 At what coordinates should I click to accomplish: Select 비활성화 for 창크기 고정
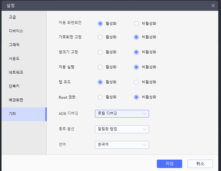(x=136, y=52)
